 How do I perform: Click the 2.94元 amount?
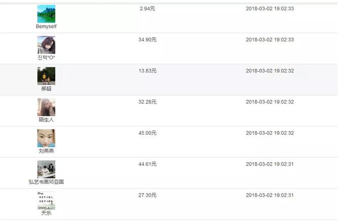pos(148,9)
